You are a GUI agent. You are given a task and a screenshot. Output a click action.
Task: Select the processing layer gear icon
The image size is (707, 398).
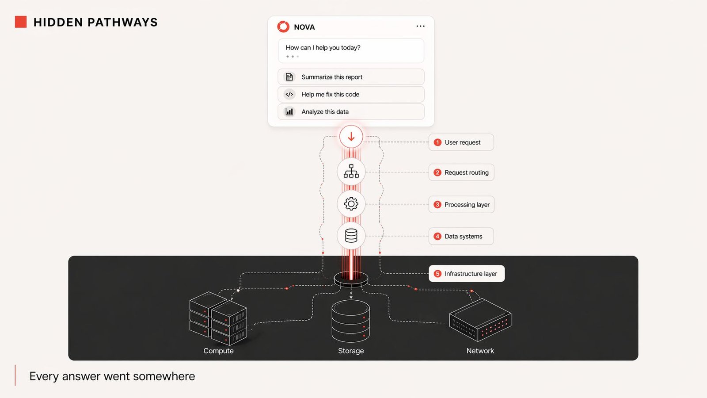click(x=351, y=204)
